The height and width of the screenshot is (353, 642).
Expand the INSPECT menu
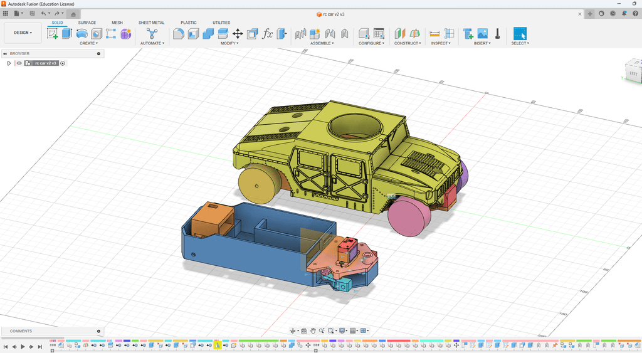pyautogui.click(x=441, y=43)
